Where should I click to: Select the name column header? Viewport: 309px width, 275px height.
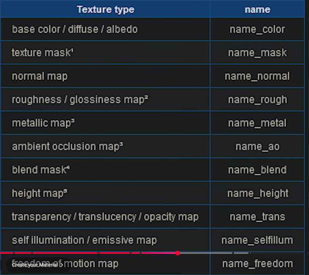(257, 9)
